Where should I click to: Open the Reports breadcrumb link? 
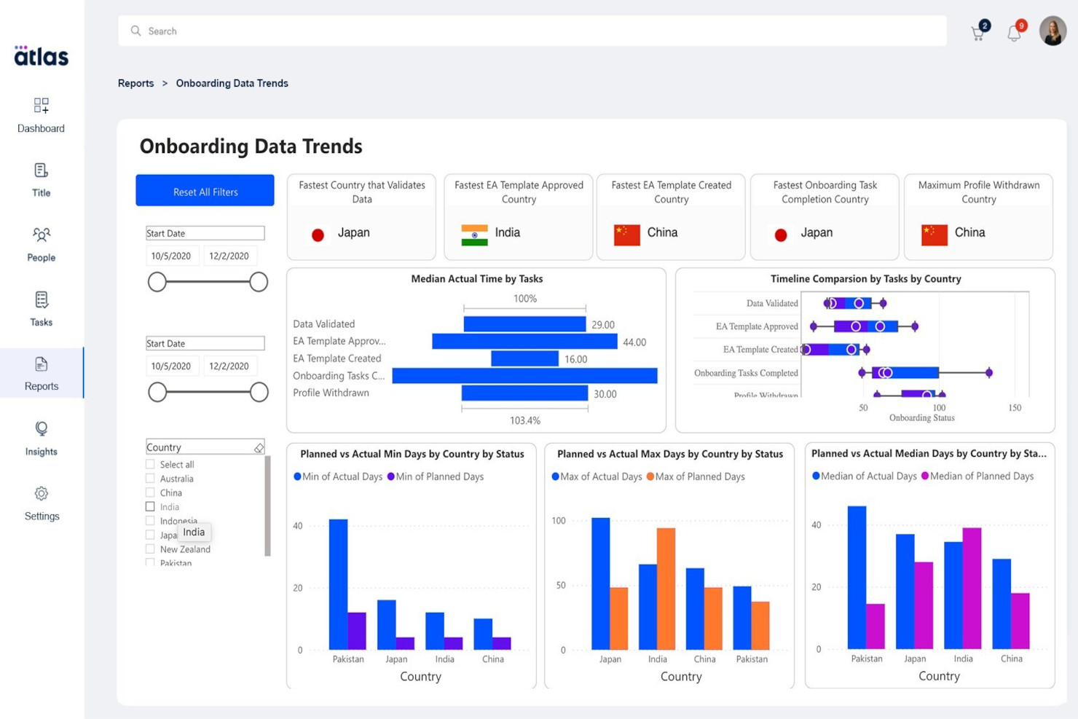(x=136, y=83)
